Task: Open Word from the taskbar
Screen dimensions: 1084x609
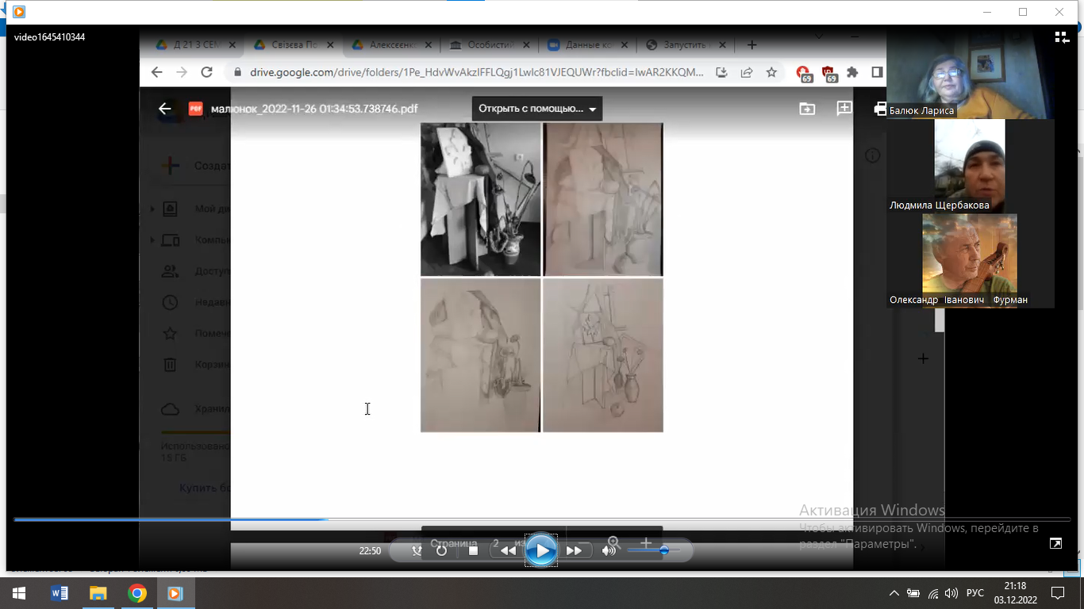Action: [60, 593]
